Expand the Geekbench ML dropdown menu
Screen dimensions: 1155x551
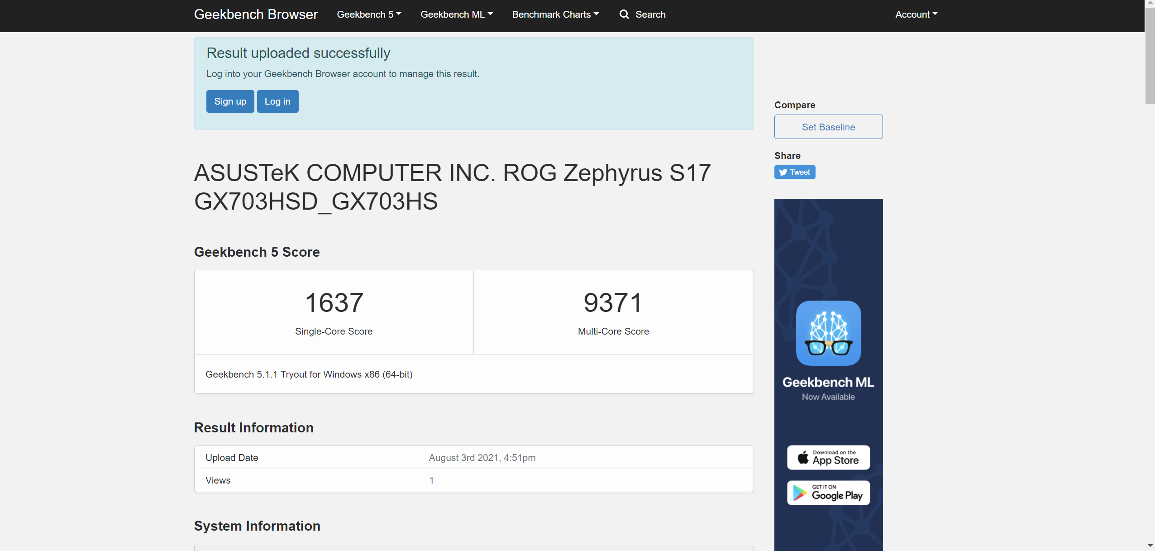456,14
